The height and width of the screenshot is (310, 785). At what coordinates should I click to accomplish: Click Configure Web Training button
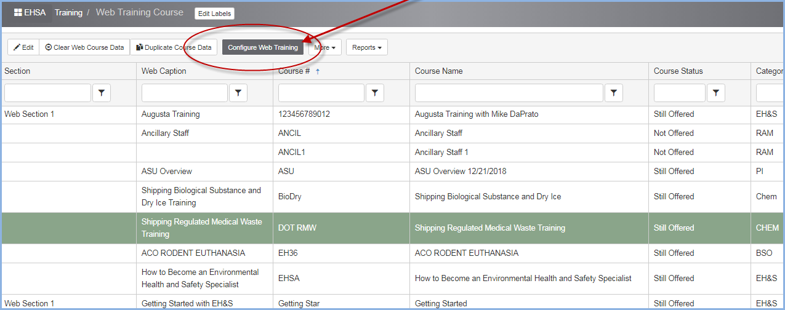263,47
